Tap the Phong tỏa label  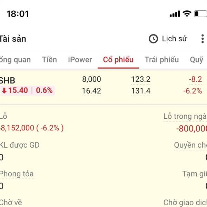17,174
